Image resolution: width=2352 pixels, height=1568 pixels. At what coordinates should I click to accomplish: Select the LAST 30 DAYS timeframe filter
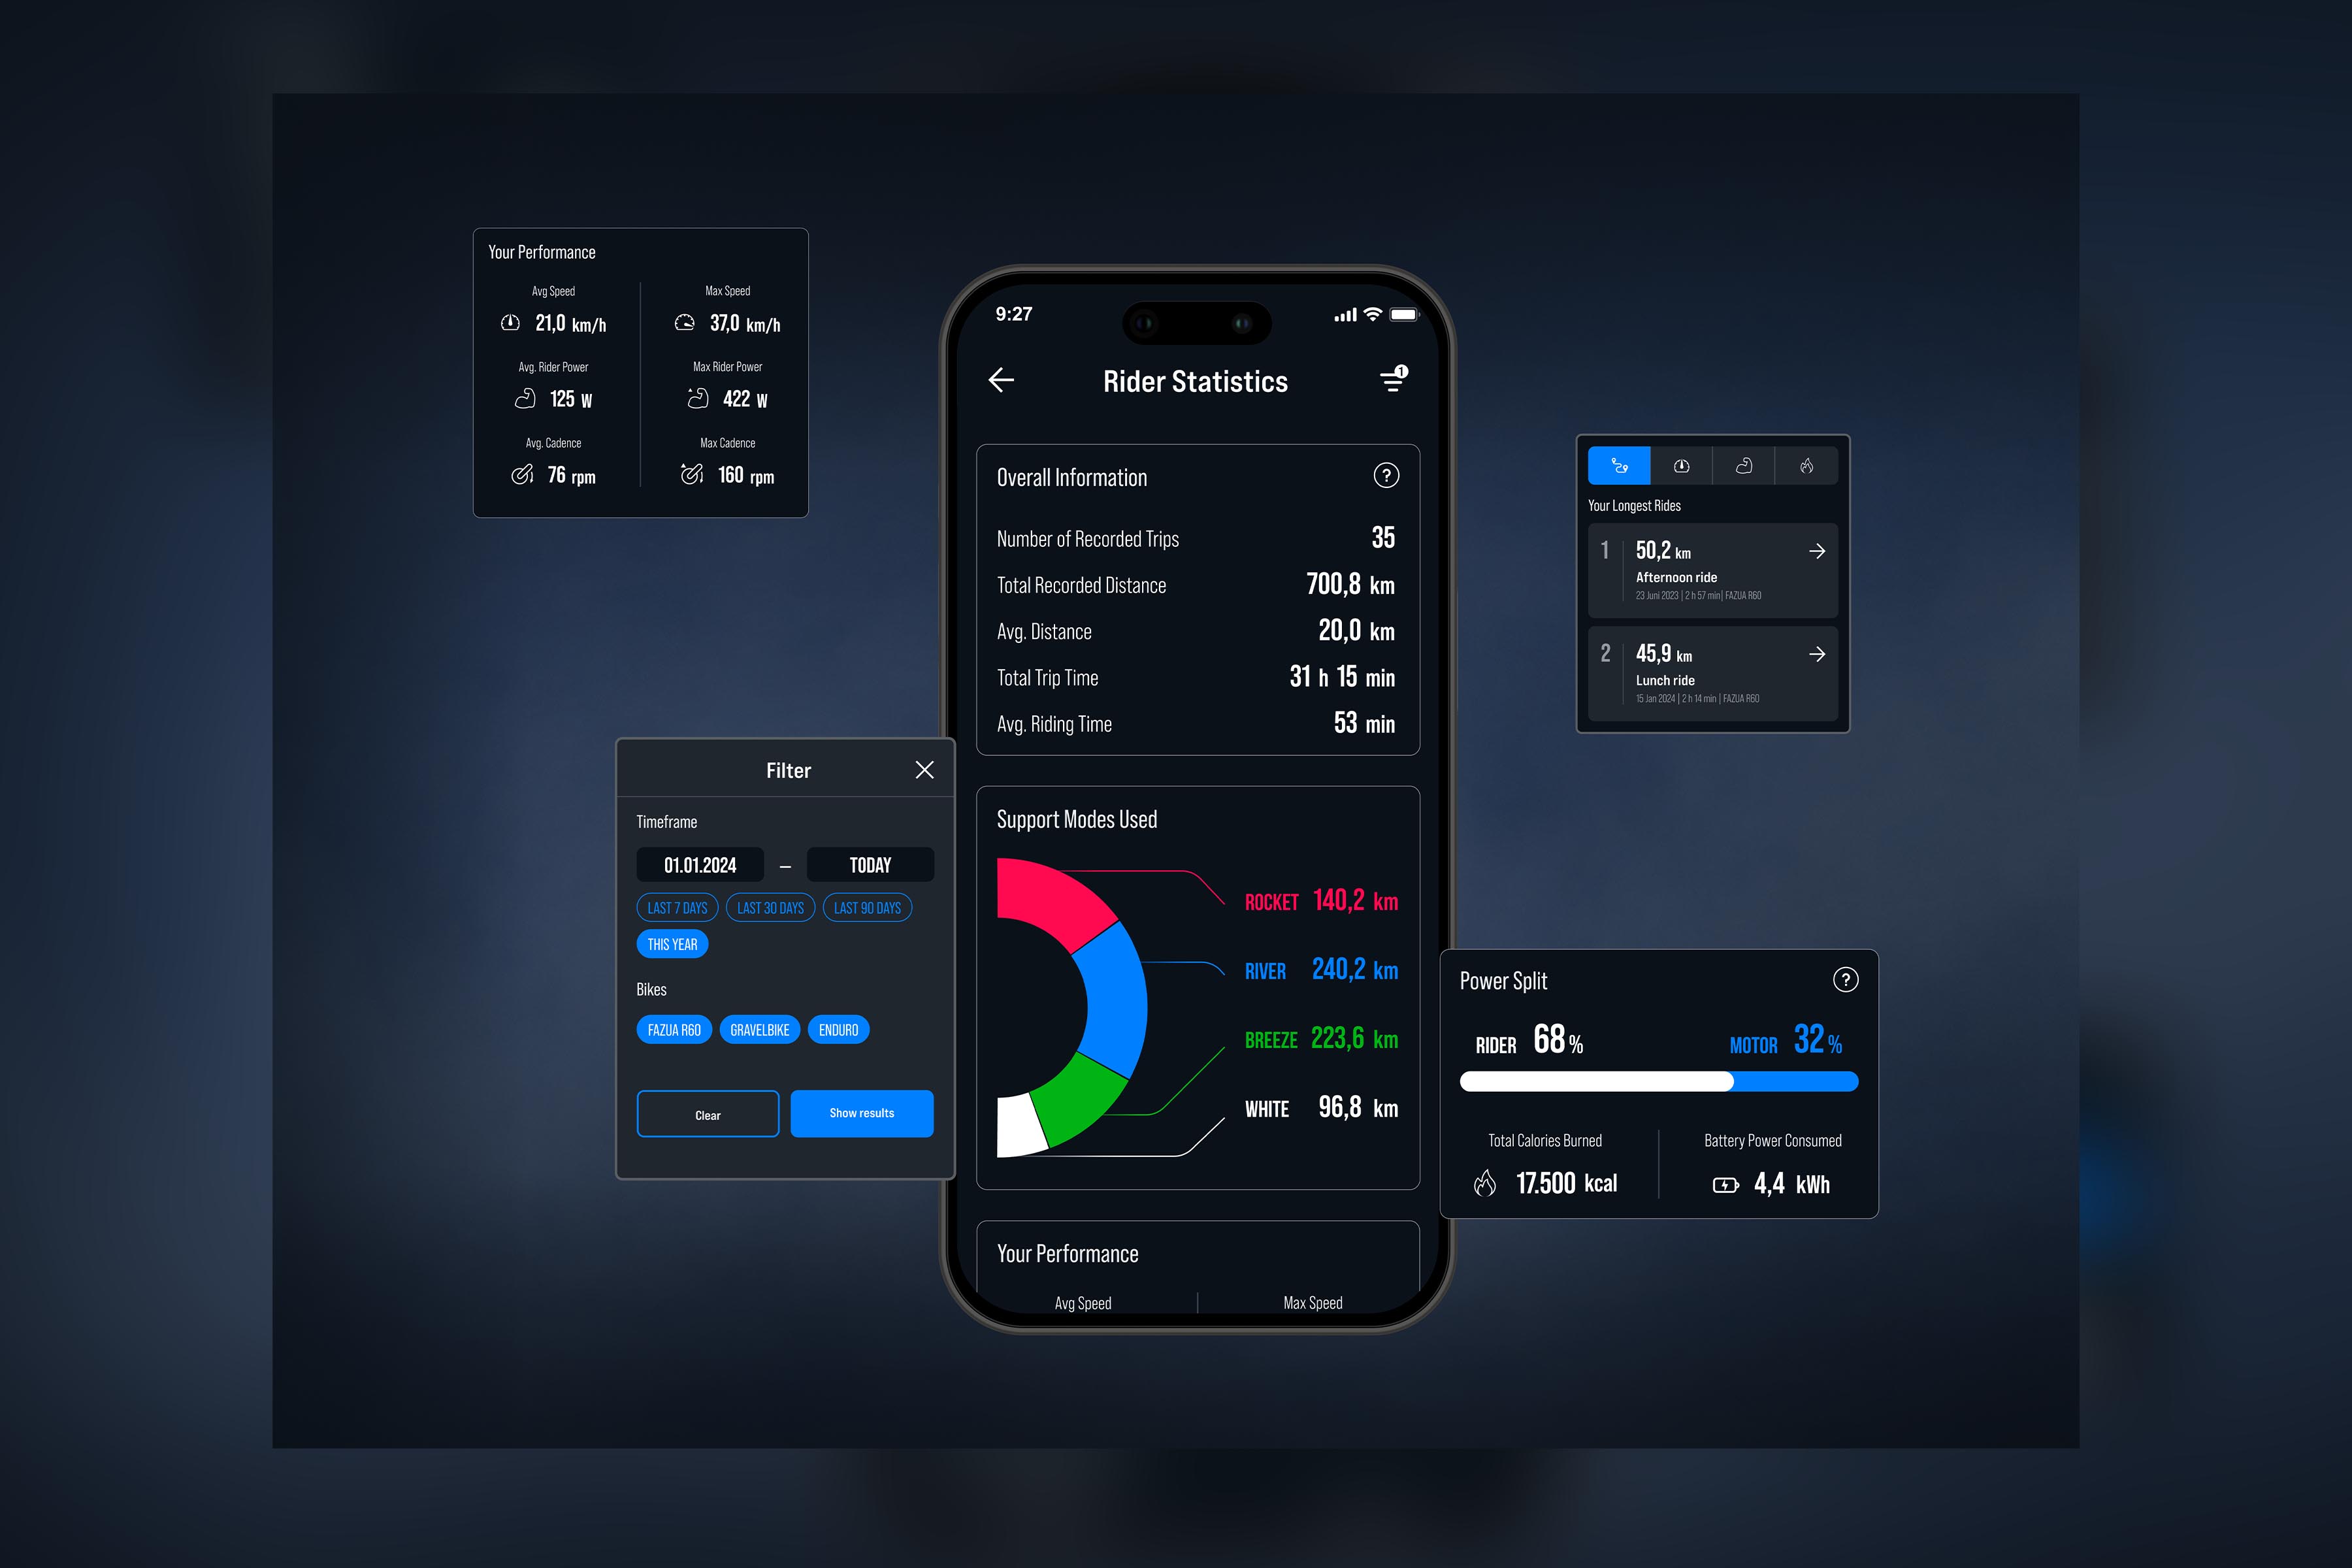(770, 907)
